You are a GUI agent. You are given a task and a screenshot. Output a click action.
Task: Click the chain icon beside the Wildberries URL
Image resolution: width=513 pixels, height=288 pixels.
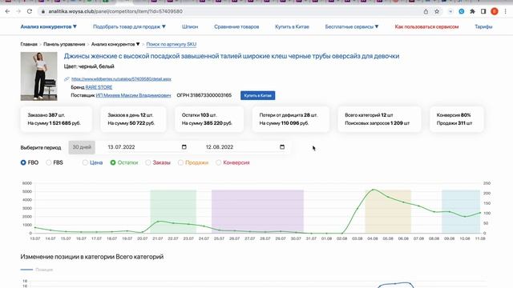[x=67, y=79]
